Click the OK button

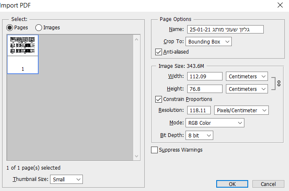point(232,184)
